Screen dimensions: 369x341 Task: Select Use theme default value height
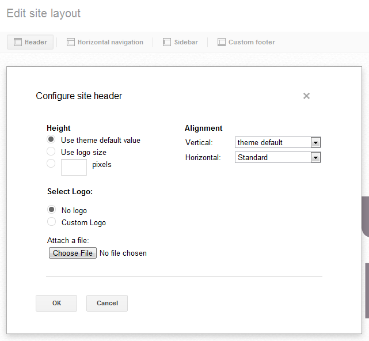(51, 140)
